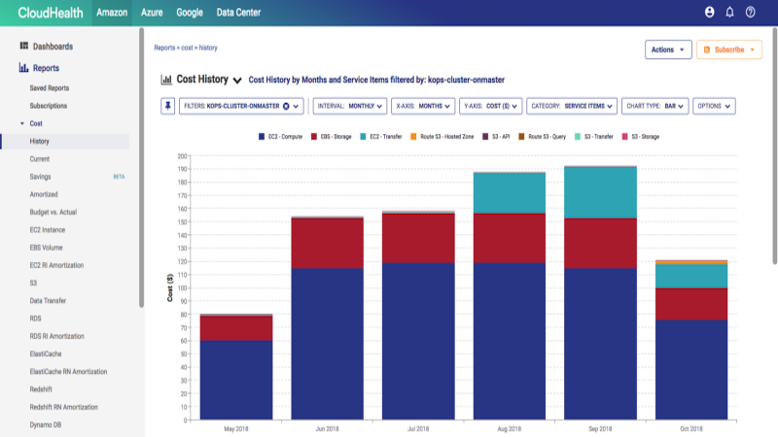The image size is (778, 437).
Task: Open the Savings beta report
Action: pos(40,177)
